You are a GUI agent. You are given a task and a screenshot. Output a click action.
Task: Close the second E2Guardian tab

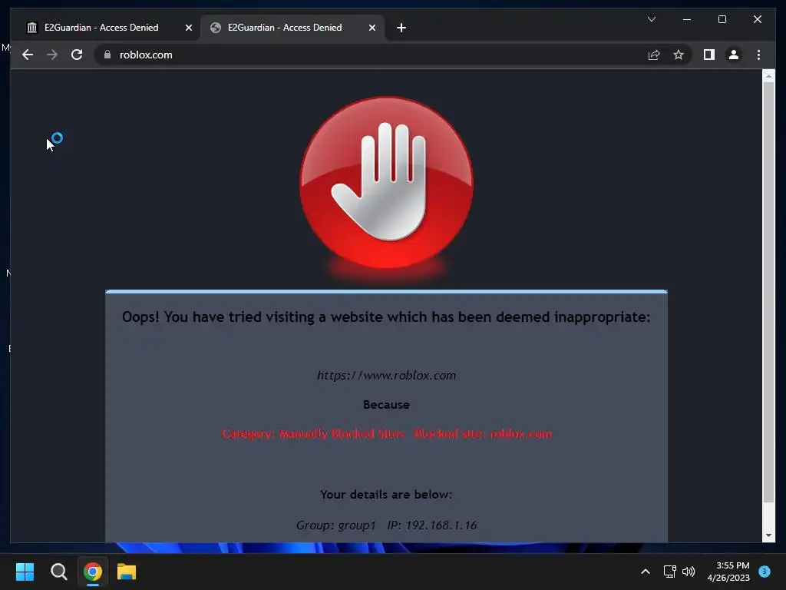[372, 28]
